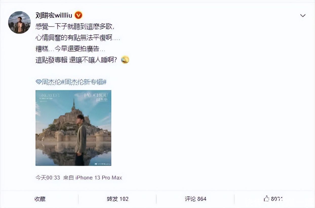315x208 pixels.
Task: Click the orange verified V badge
Action: (x=79, y=15)
